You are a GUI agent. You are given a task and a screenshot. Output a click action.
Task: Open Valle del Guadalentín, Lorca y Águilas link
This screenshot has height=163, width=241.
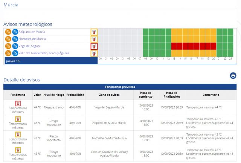click(x=44, y=53)
